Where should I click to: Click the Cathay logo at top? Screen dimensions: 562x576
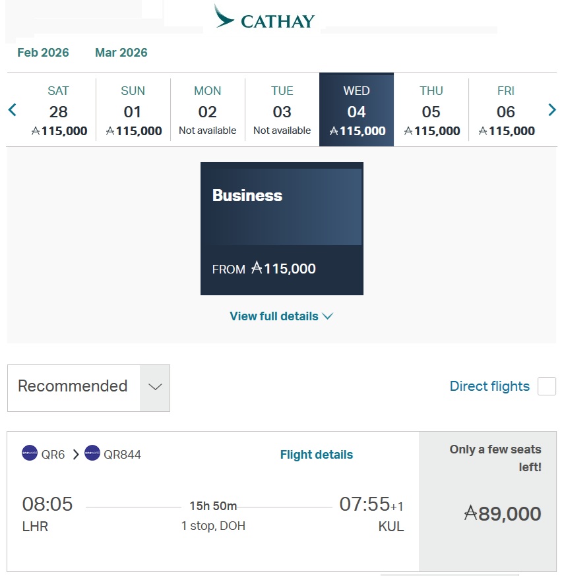pyautogui.click(x=265, y=18)
